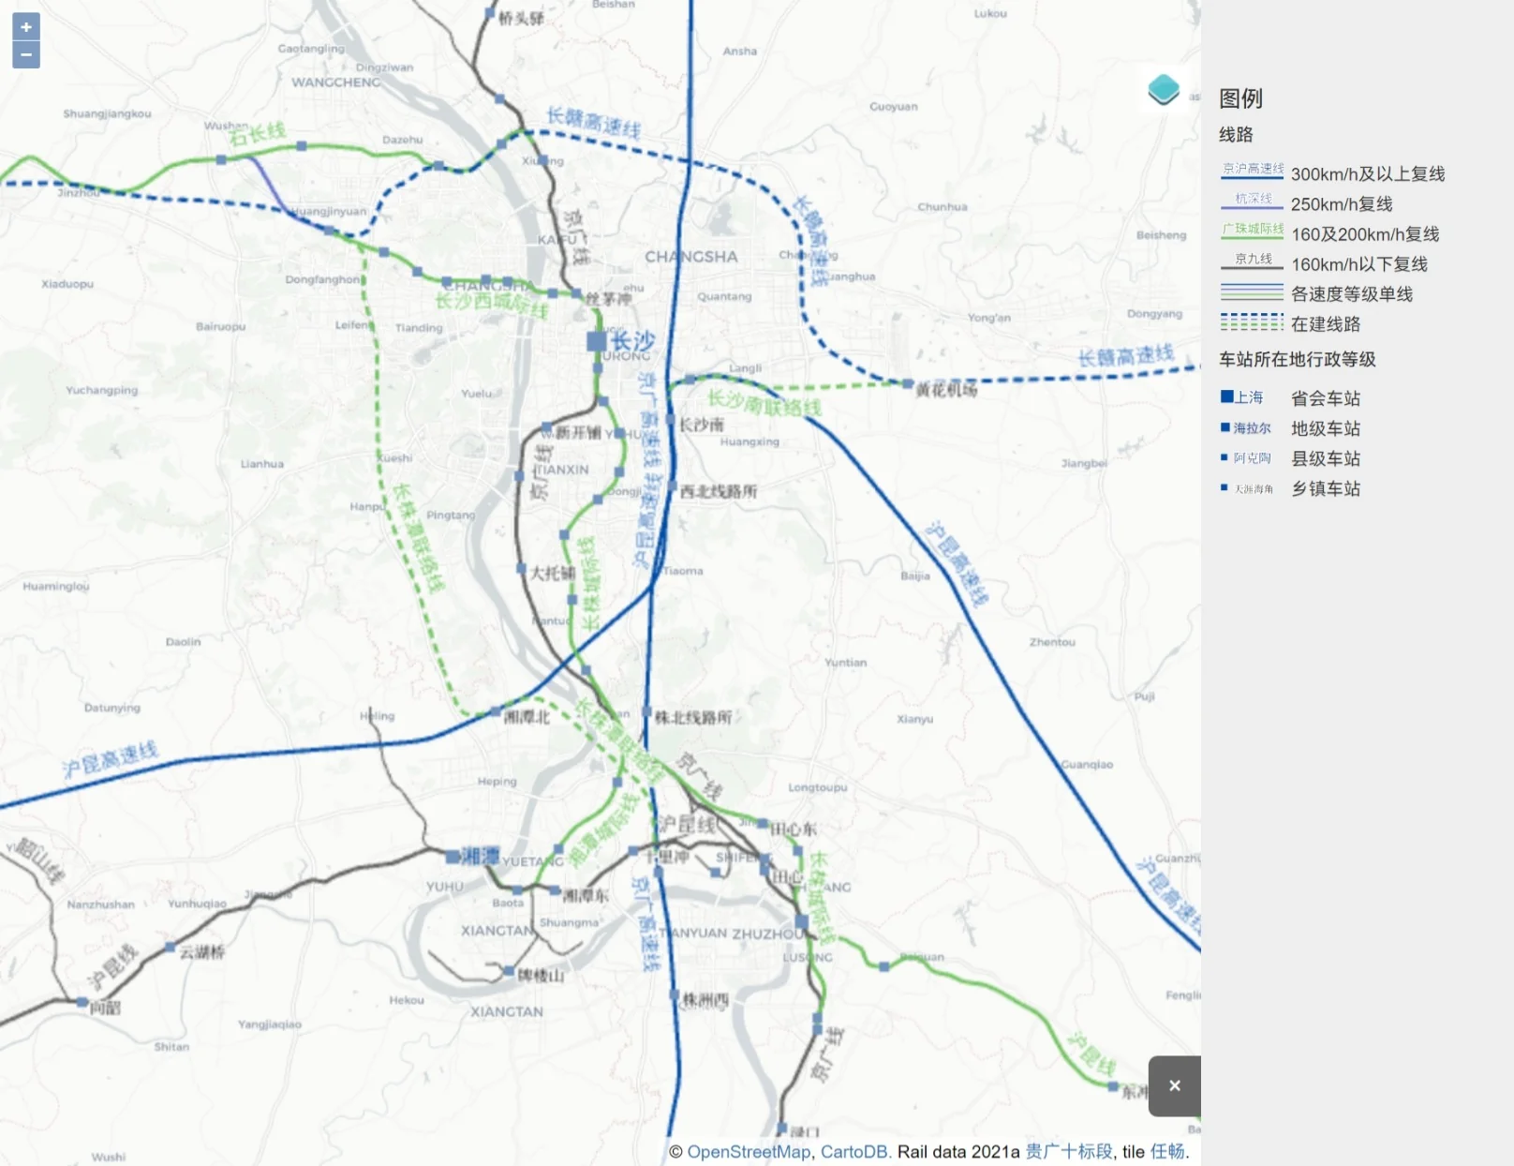Zoom out the map with minus button

[x=26, y=55]
